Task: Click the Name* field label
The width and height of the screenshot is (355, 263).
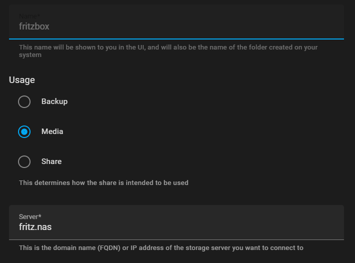Action: point(29,16)
